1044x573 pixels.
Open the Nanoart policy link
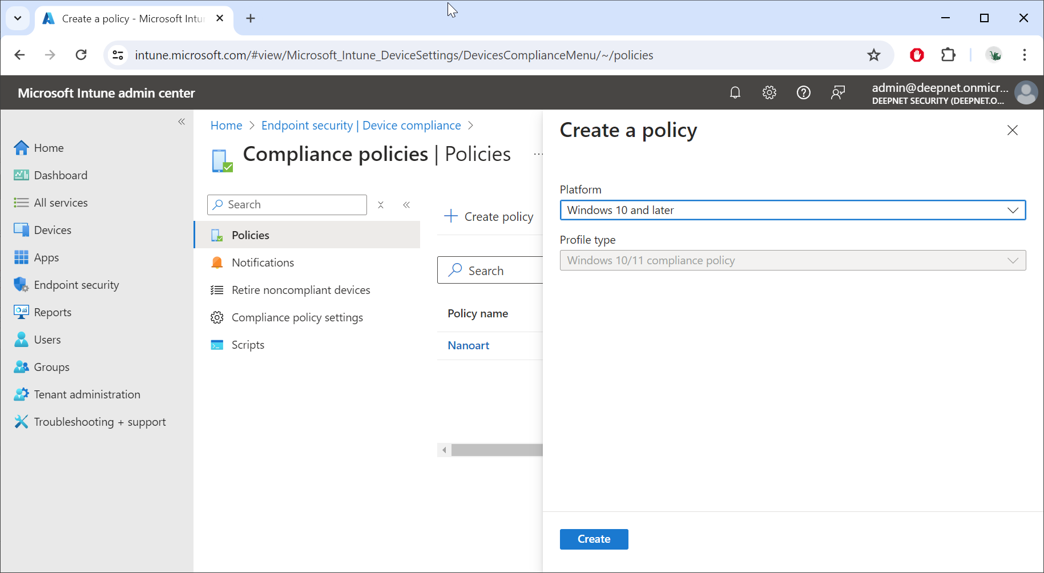tap(468, 345)
